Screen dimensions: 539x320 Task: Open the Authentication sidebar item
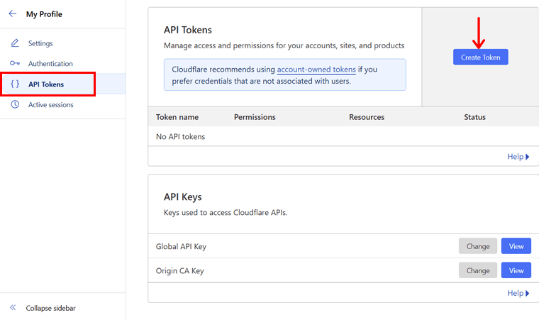[x=50, y=64]
